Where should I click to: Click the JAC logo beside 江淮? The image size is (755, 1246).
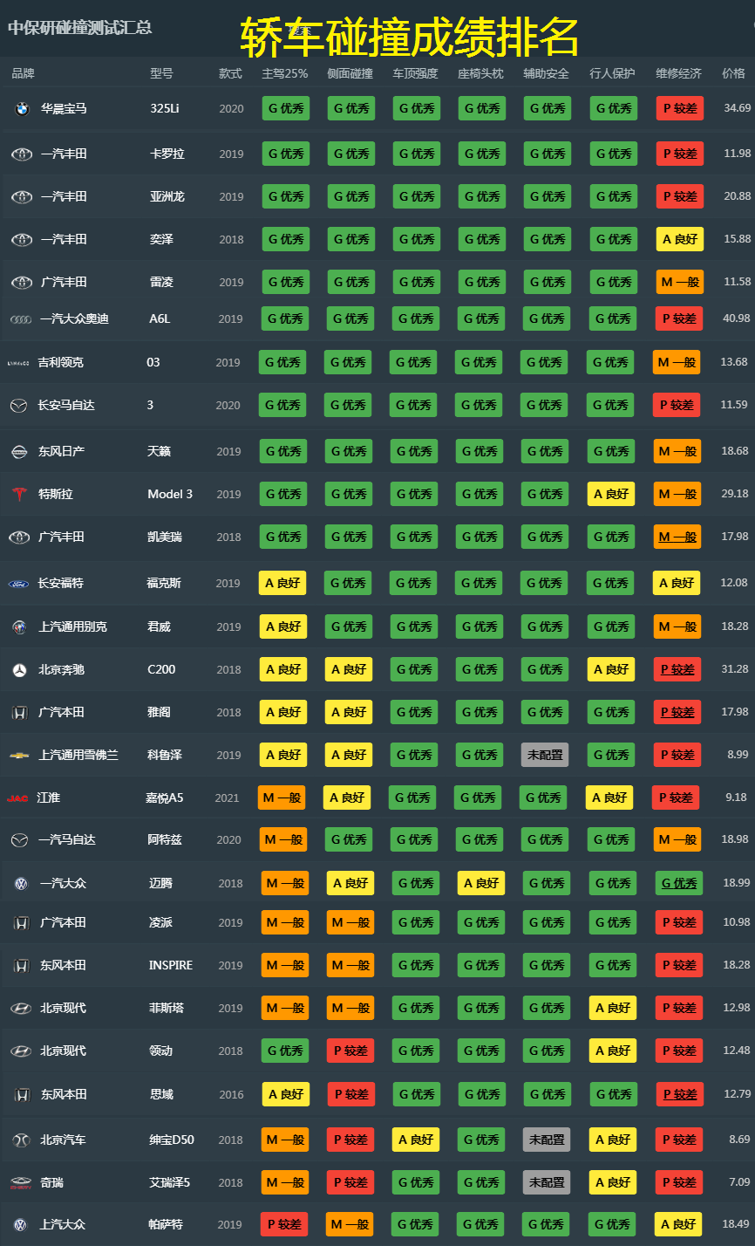point(18,798)
